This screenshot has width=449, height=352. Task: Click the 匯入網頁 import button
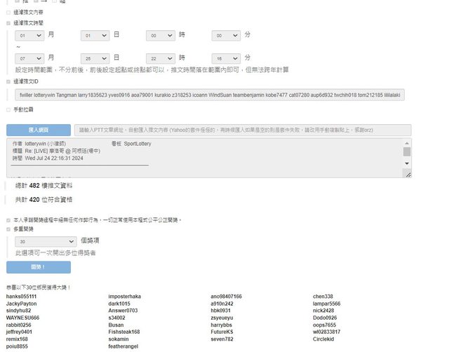pyautogui.click(x=39, y=130)
